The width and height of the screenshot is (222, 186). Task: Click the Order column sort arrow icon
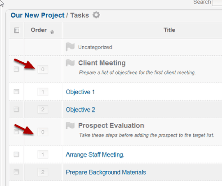(x=52, y=32)
